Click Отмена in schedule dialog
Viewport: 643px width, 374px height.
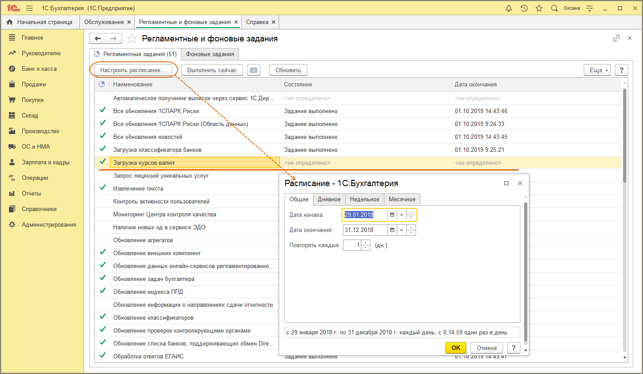[486, 348]
